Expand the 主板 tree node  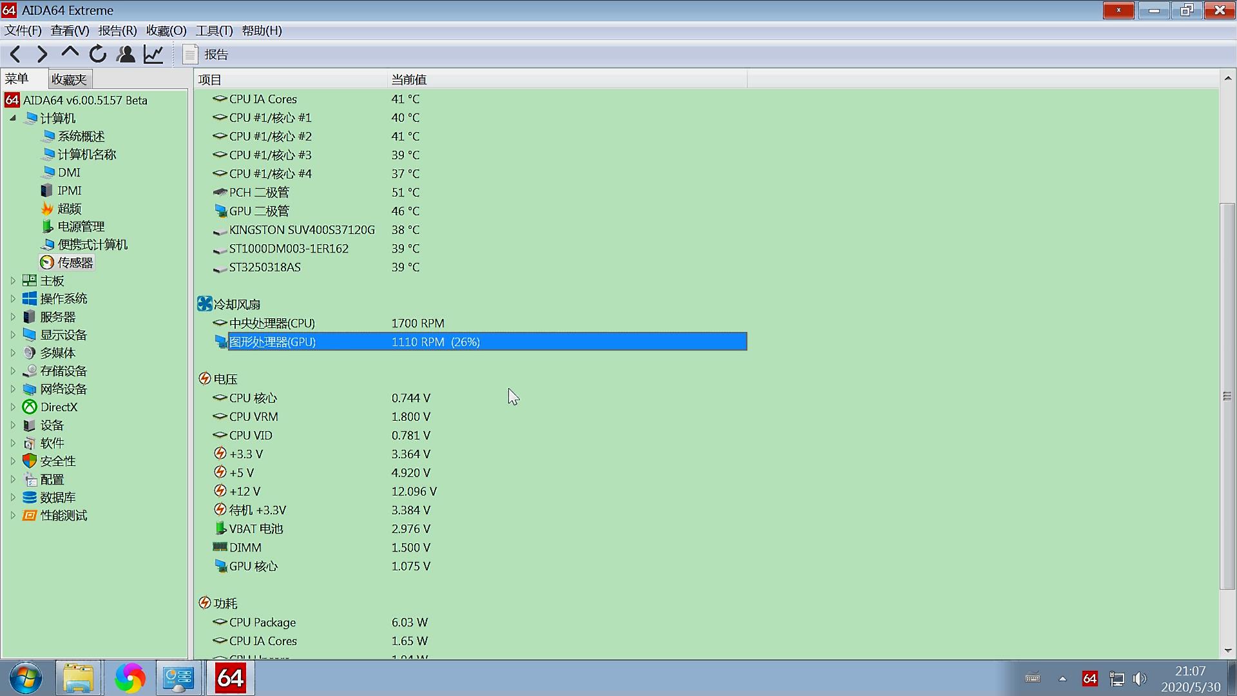click(13, 281)
